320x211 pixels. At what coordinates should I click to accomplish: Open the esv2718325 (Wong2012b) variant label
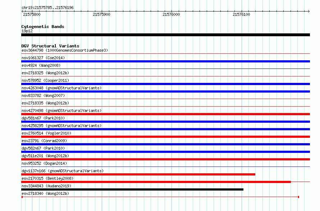[45, 73]
